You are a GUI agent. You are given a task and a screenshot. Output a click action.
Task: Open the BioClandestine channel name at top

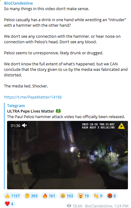click(x=18, y=3)
